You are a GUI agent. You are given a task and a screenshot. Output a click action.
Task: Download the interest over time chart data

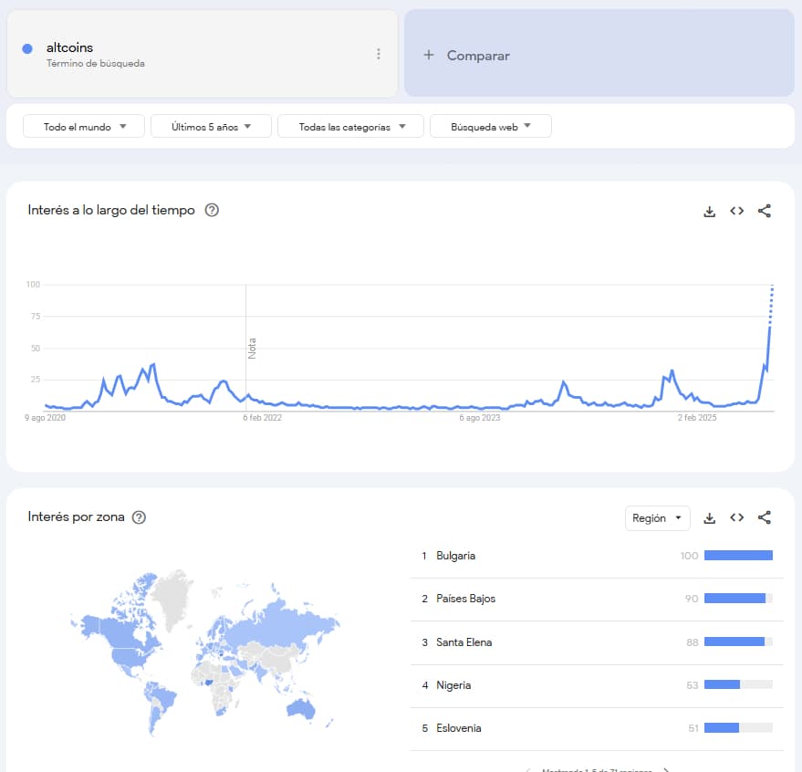709,211
